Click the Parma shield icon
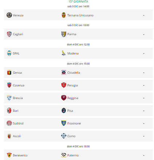This screenshot has height=160, width=154. click(x=64, y=34)
